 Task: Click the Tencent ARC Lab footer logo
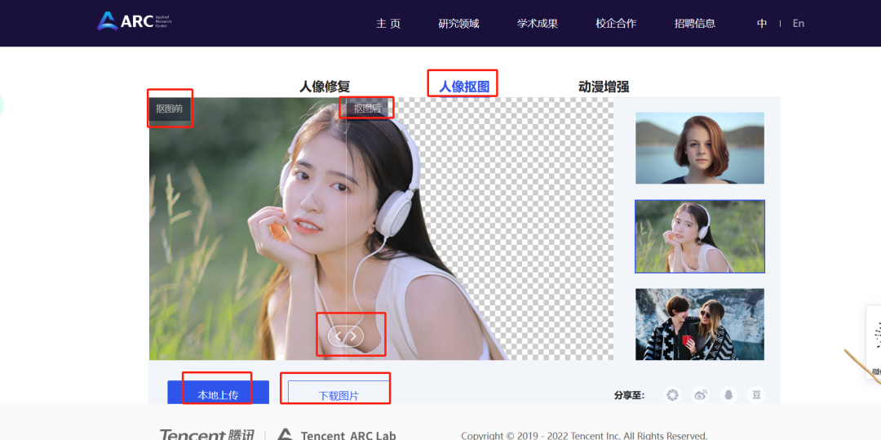337,435
